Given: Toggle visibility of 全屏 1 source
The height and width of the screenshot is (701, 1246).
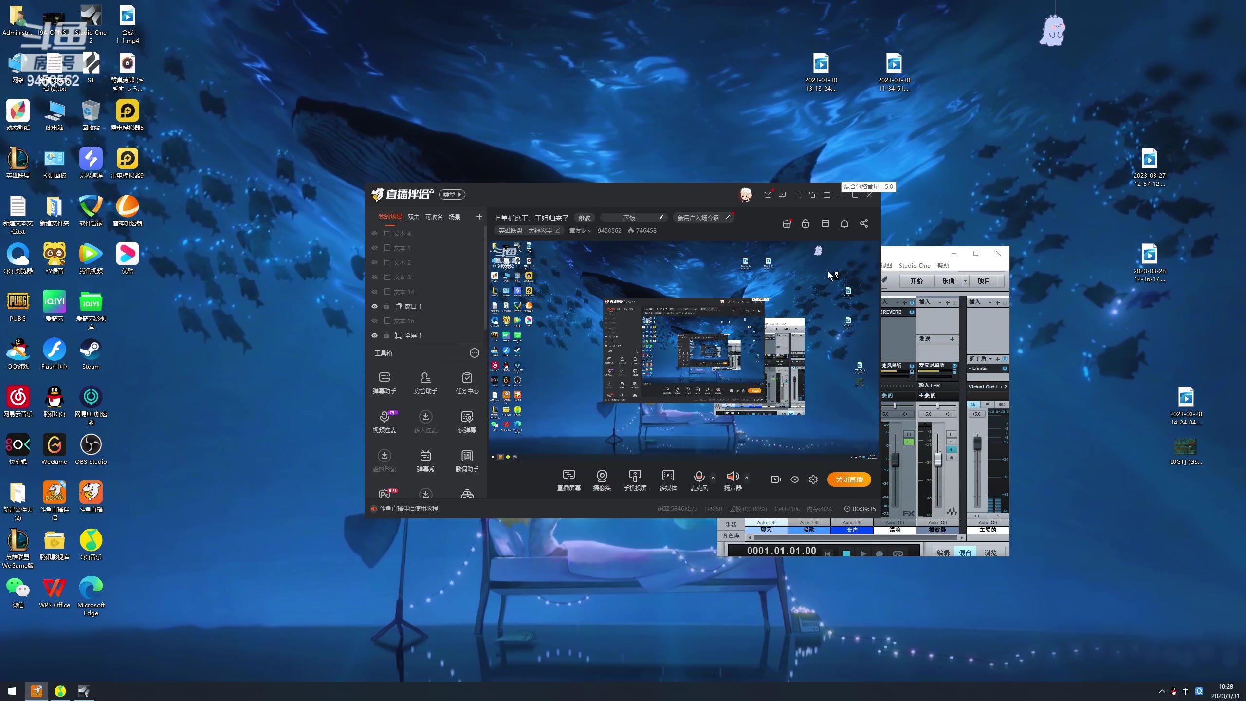Looking at the screenshot, I should click(x=374, y=335).
